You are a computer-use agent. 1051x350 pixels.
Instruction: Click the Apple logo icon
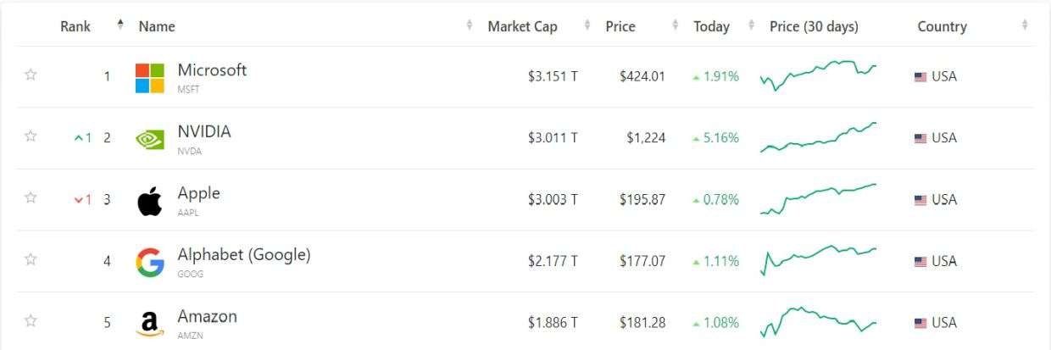point(150,202)
